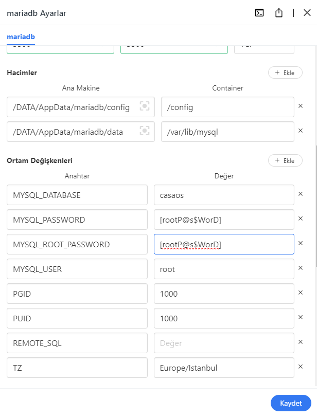This screenshot has height=419, width=317.
Task: Delete the TZ variable
Action: coord(301,367)
